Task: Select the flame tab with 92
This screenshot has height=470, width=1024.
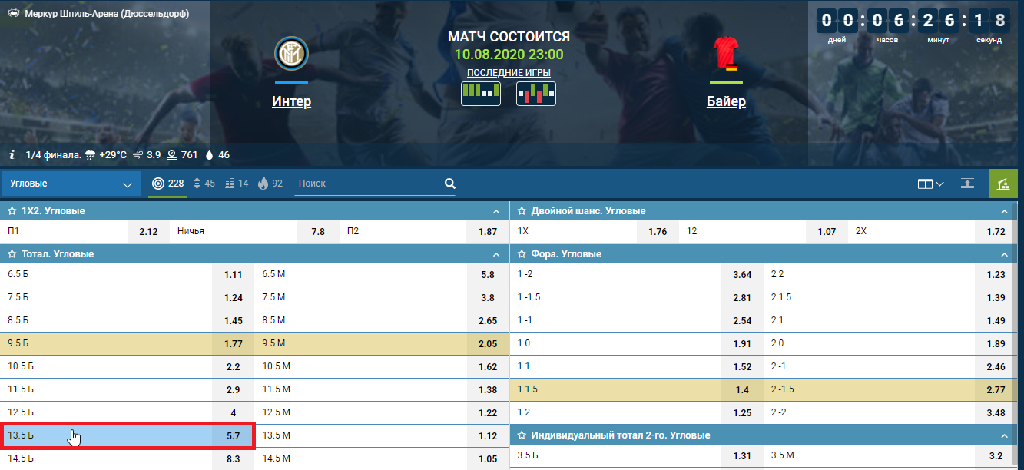Action: click(270, 184)
